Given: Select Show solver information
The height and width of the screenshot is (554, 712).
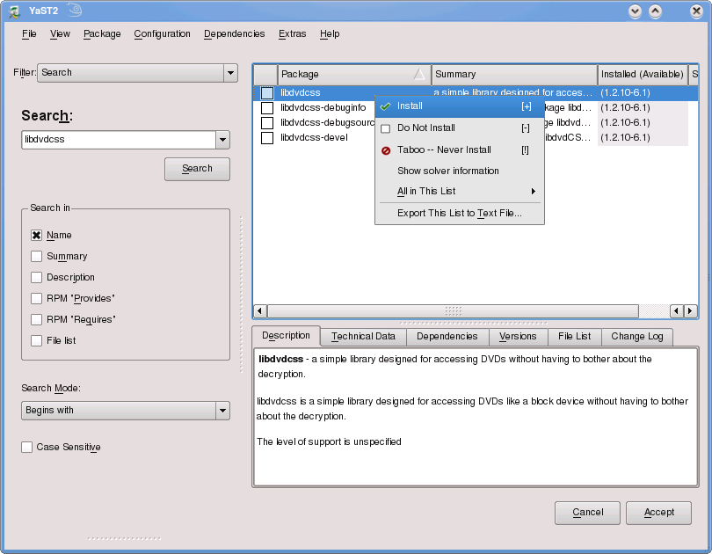Looking at the screenshot, I should pyautogui.click(x=460, y=171).
